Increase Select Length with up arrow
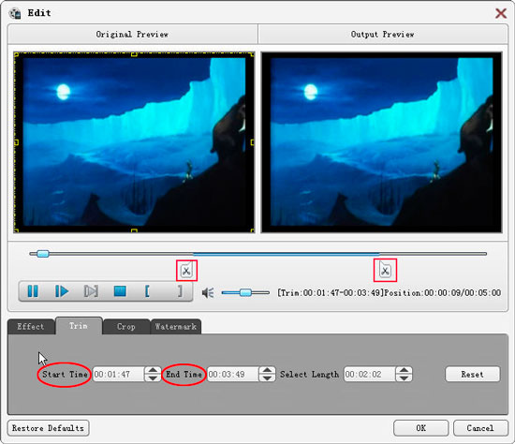Image resolution: width=515 pixels, height=444 pixels. [x=404, y=370]
